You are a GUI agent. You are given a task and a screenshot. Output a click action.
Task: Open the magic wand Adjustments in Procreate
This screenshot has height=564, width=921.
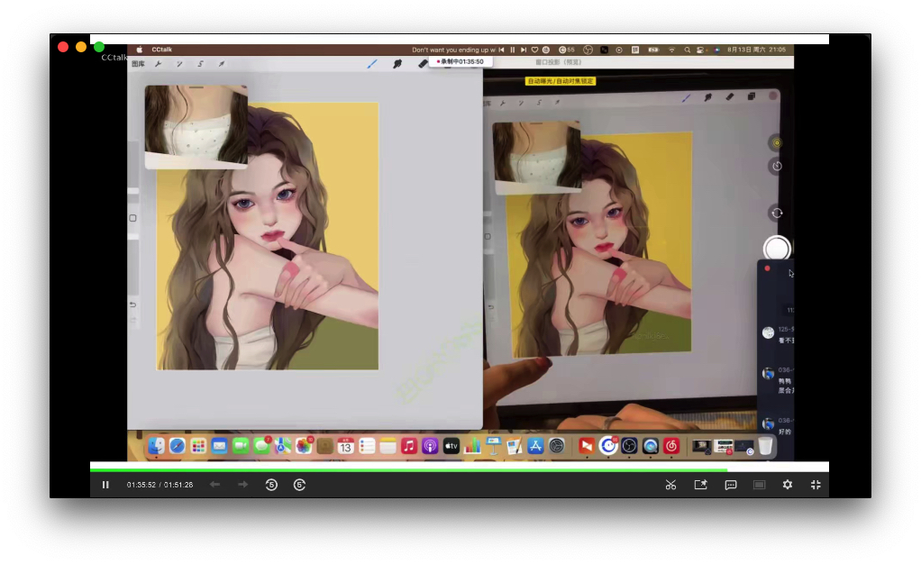click(x=179, y=64)
